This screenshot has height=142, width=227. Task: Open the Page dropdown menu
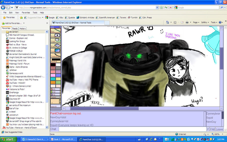point(196,22)
